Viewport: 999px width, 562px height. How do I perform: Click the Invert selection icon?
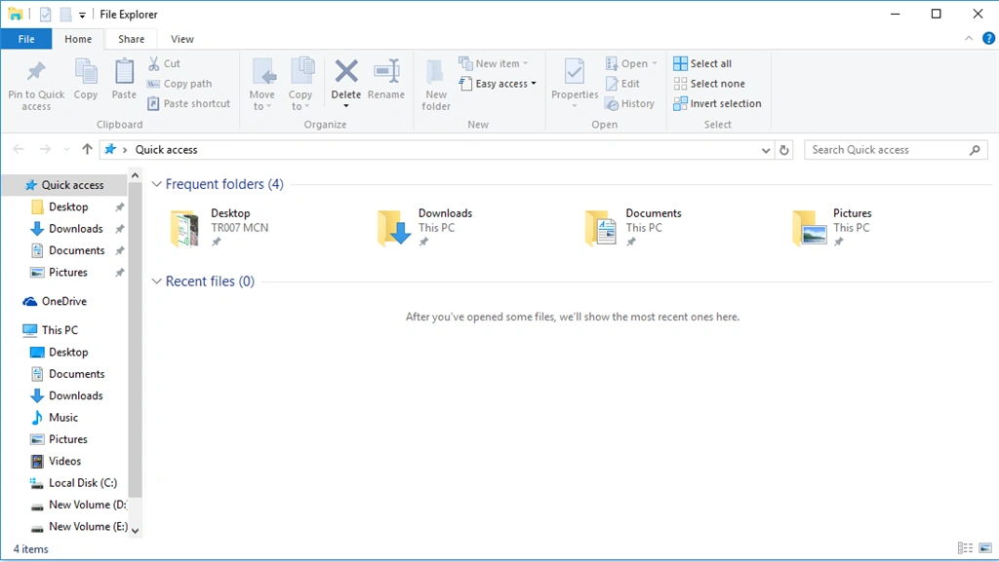pos(680,103)
